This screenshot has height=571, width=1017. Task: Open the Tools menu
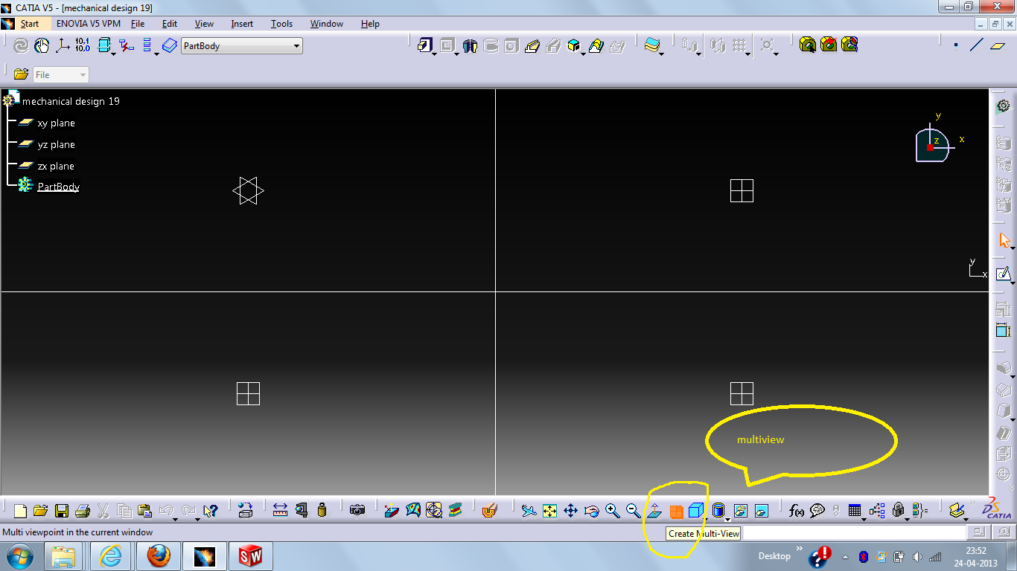click(x=281, y=24)
